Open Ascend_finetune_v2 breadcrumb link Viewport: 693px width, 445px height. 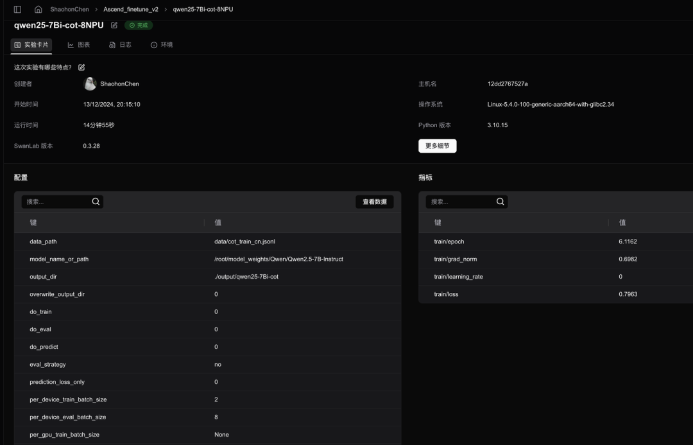coord(131,9)
